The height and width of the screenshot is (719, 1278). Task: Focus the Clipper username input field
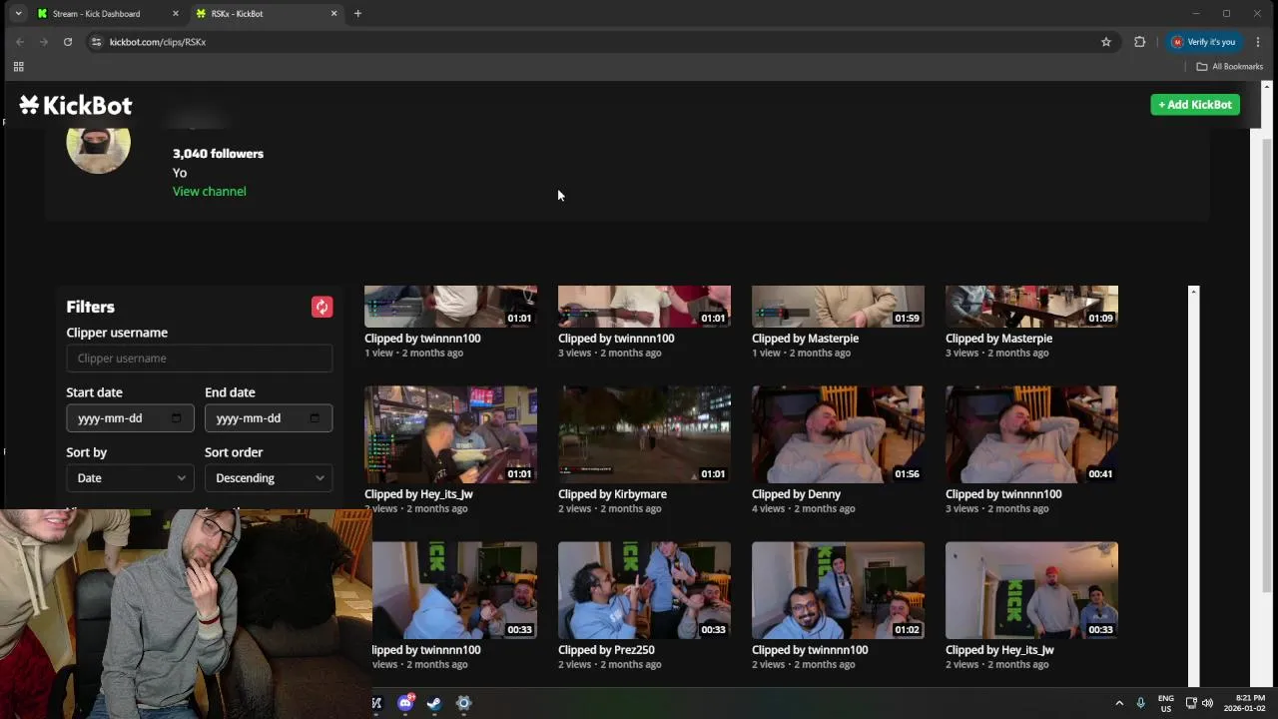click(200, 358)
